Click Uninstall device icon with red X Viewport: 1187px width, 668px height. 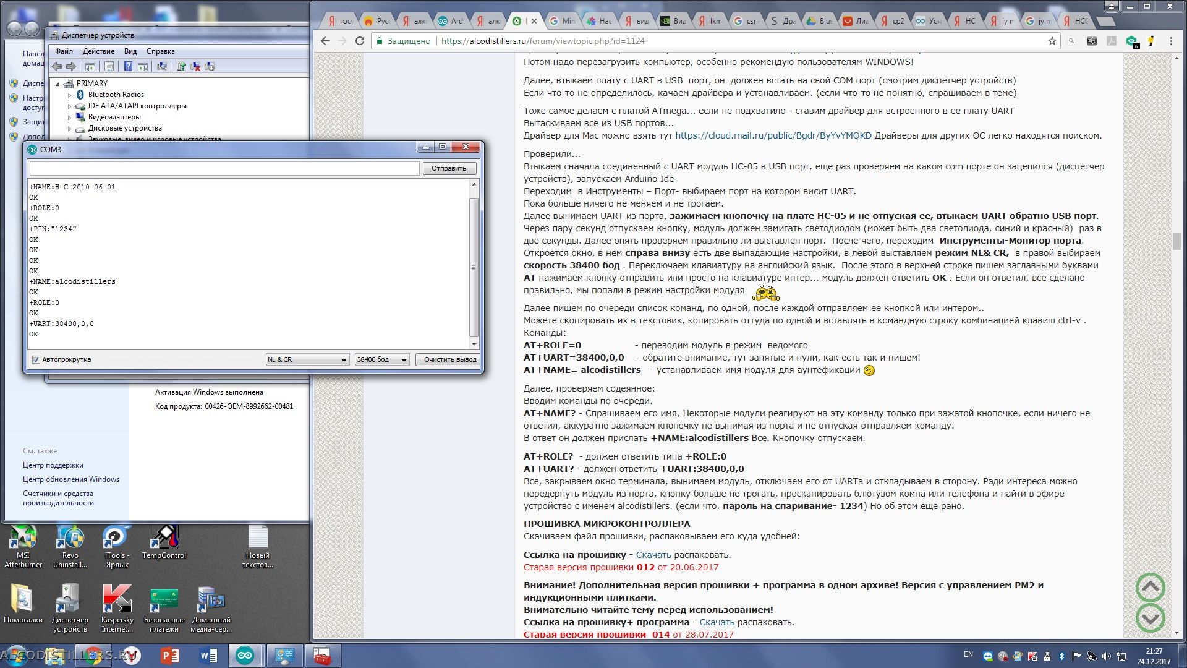195,67
